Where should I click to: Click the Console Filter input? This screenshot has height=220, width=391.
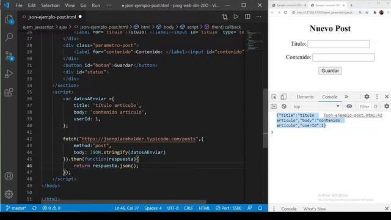point(364,106)
